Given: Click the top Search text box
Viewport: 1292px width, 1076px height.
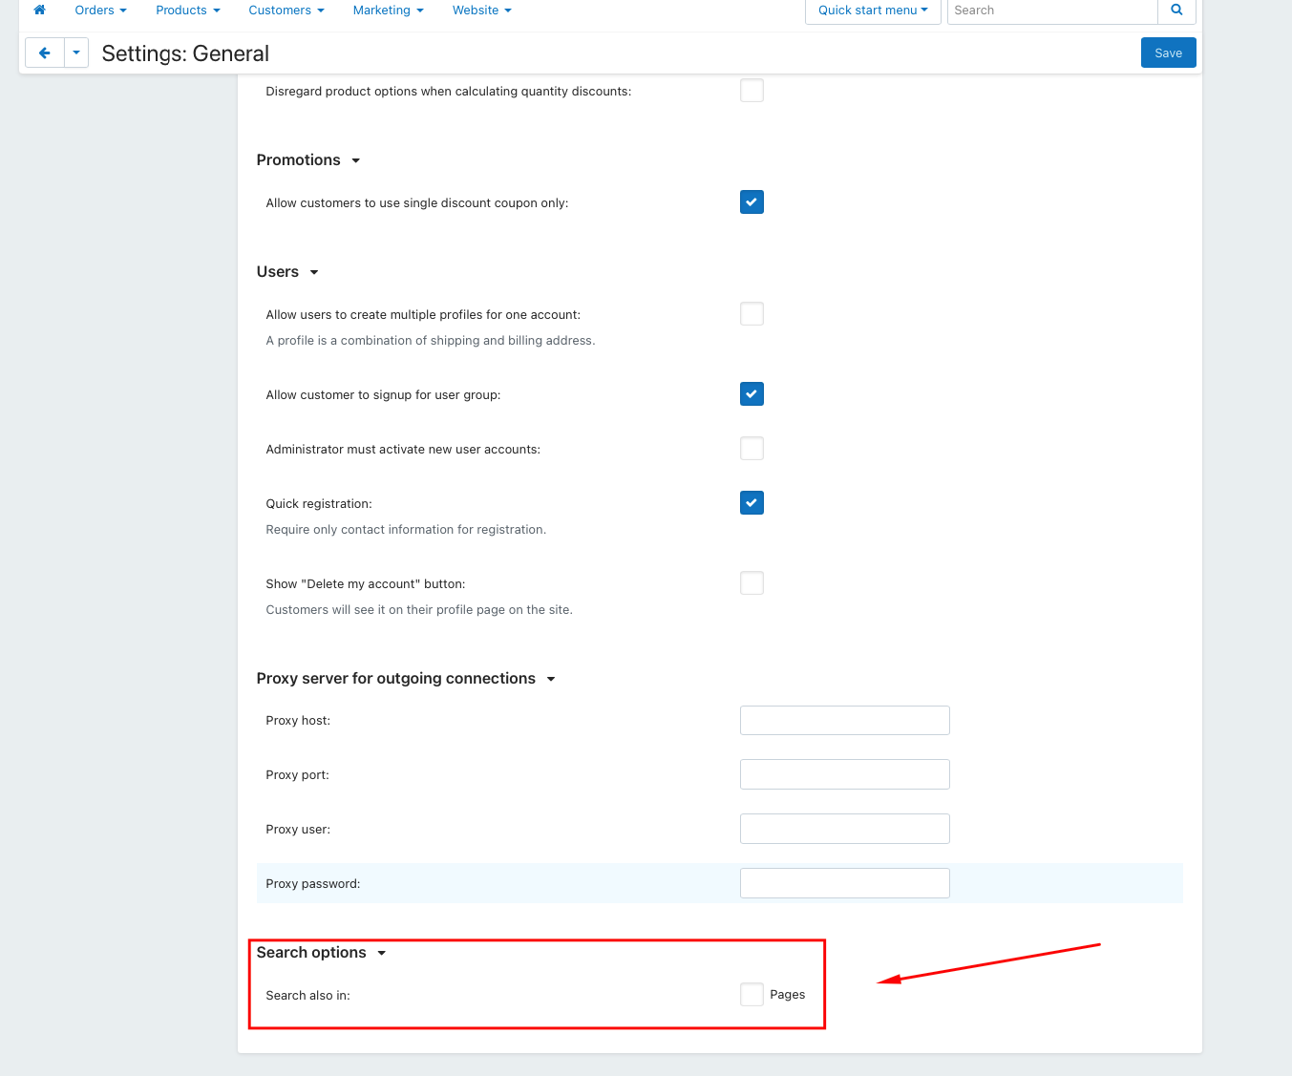Looking at the screenshot, I should pyautogui.click(x=1051, y=11).
